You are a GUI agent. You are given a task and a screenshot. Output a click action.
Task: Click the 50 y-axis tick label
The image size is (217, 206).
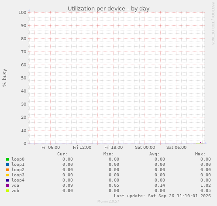[x=24, y=78]
